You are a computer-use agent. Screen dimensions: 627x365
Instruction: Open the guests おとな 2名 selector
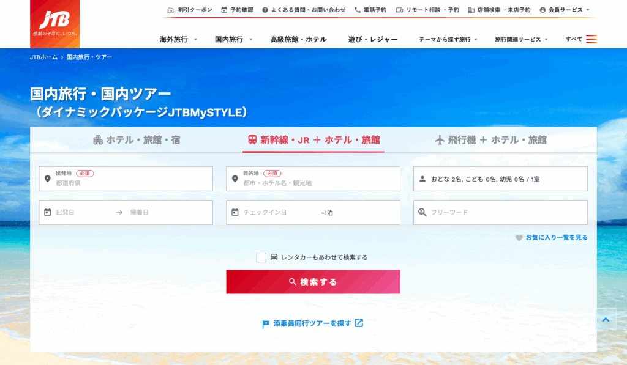point(500,179)
